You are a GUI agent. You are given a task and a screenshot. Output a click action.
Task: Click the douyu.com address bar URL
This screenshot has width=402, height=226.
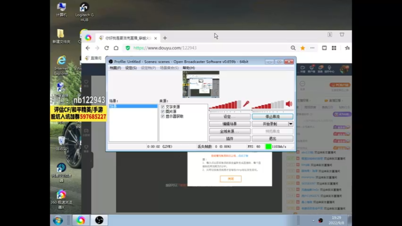pyautogui.click(x=165, y=48)
